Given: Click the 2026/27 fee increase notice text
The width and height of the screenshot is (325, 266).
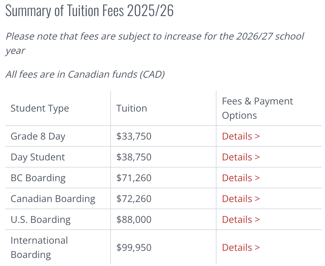Looking at the screenshot, I should click(155, 43).
